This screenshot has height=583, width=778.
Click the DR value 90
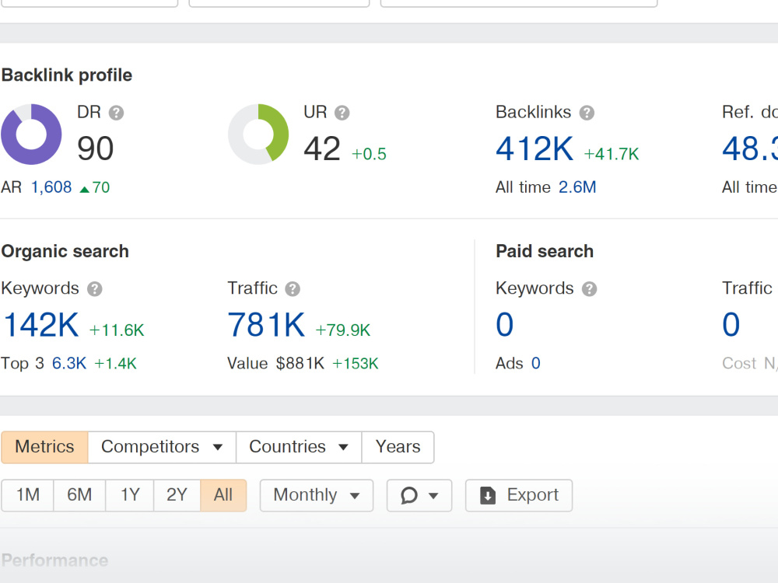[x=95, y=148]
